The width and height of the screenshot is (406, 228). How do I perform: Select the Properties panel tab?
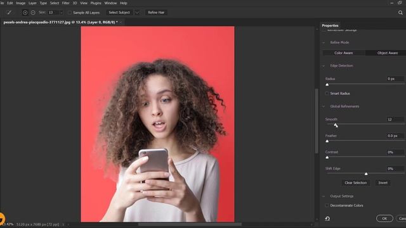click(330, 25)
